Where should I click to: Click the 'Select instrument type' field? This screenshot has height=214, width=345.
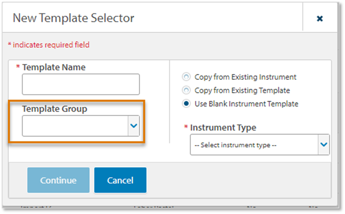(x=254, y=145)
